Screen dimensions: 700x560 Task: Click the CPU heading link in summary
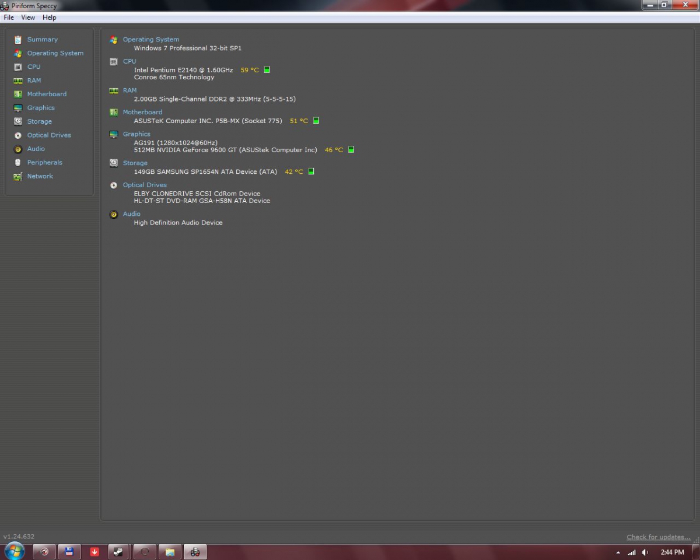click(129, 61)
